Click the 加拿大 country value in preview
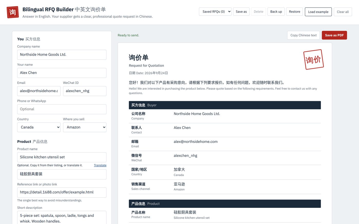Viewport: 359px width, 224px height. (x=179, y=169)
